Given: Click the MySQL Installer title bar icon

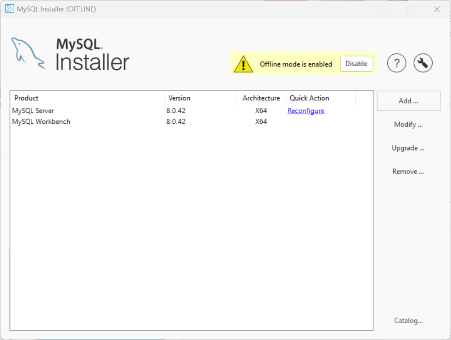Looking at the screenshot, I should pyautogui.click(x=10, y=9).
